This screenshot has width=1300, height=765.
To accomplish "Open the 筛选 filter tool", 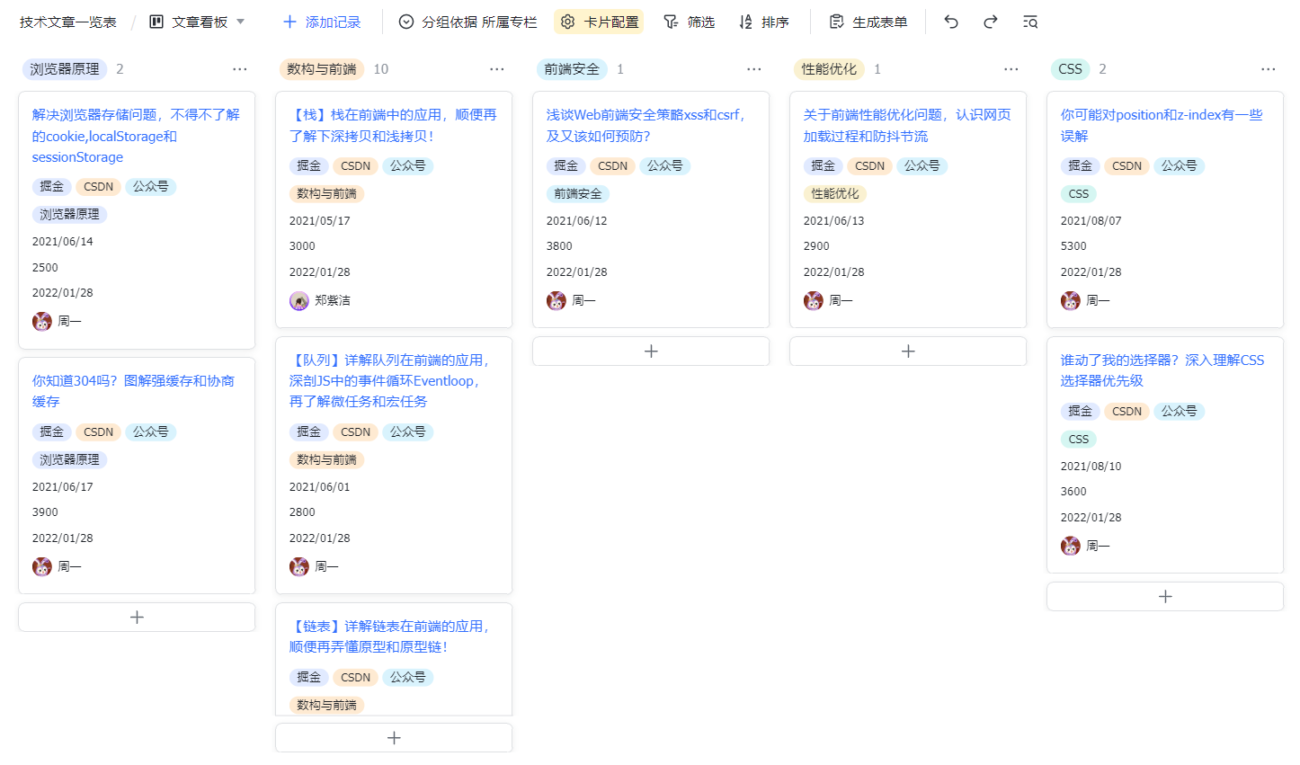I will [689, 22].
